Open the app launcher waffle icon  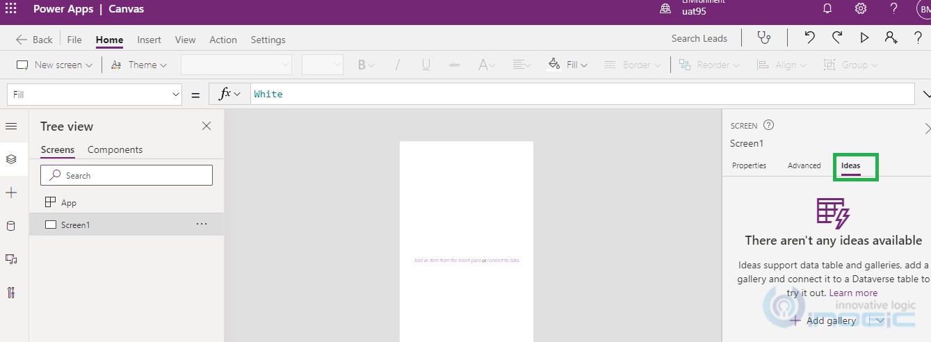pyautogui.click(x=10, y=9)
